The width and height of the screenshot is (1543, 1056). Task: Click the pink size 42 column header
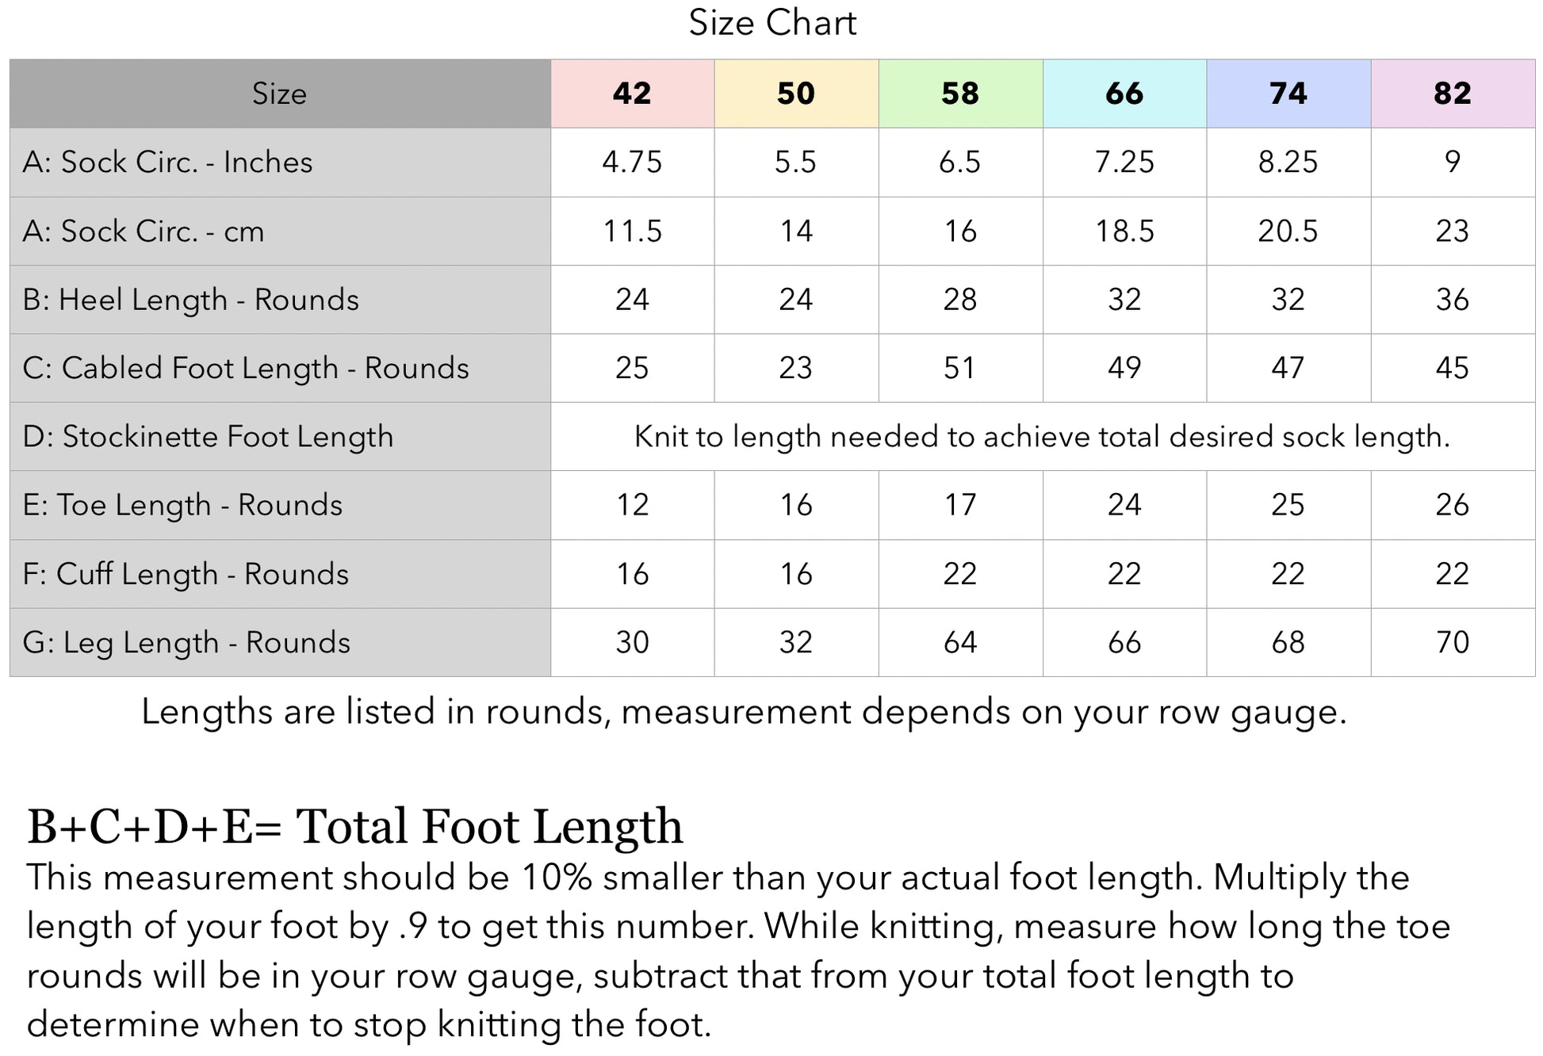632,94
